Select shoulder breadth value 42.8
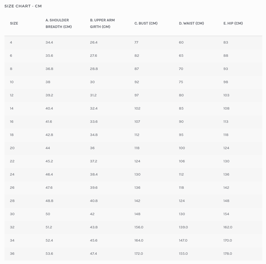The height and width of the screenshot is (264, 266). pyautogui.click(x=49, y=135)
